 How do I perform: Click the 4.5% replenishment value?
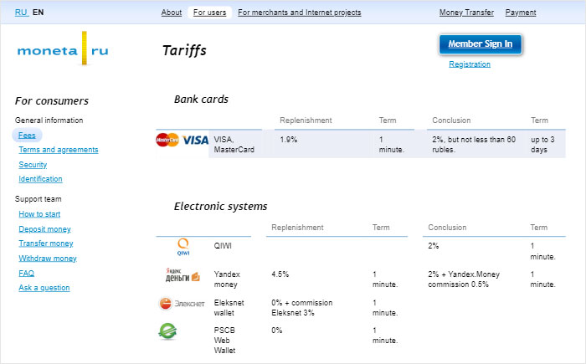[280, 274]
